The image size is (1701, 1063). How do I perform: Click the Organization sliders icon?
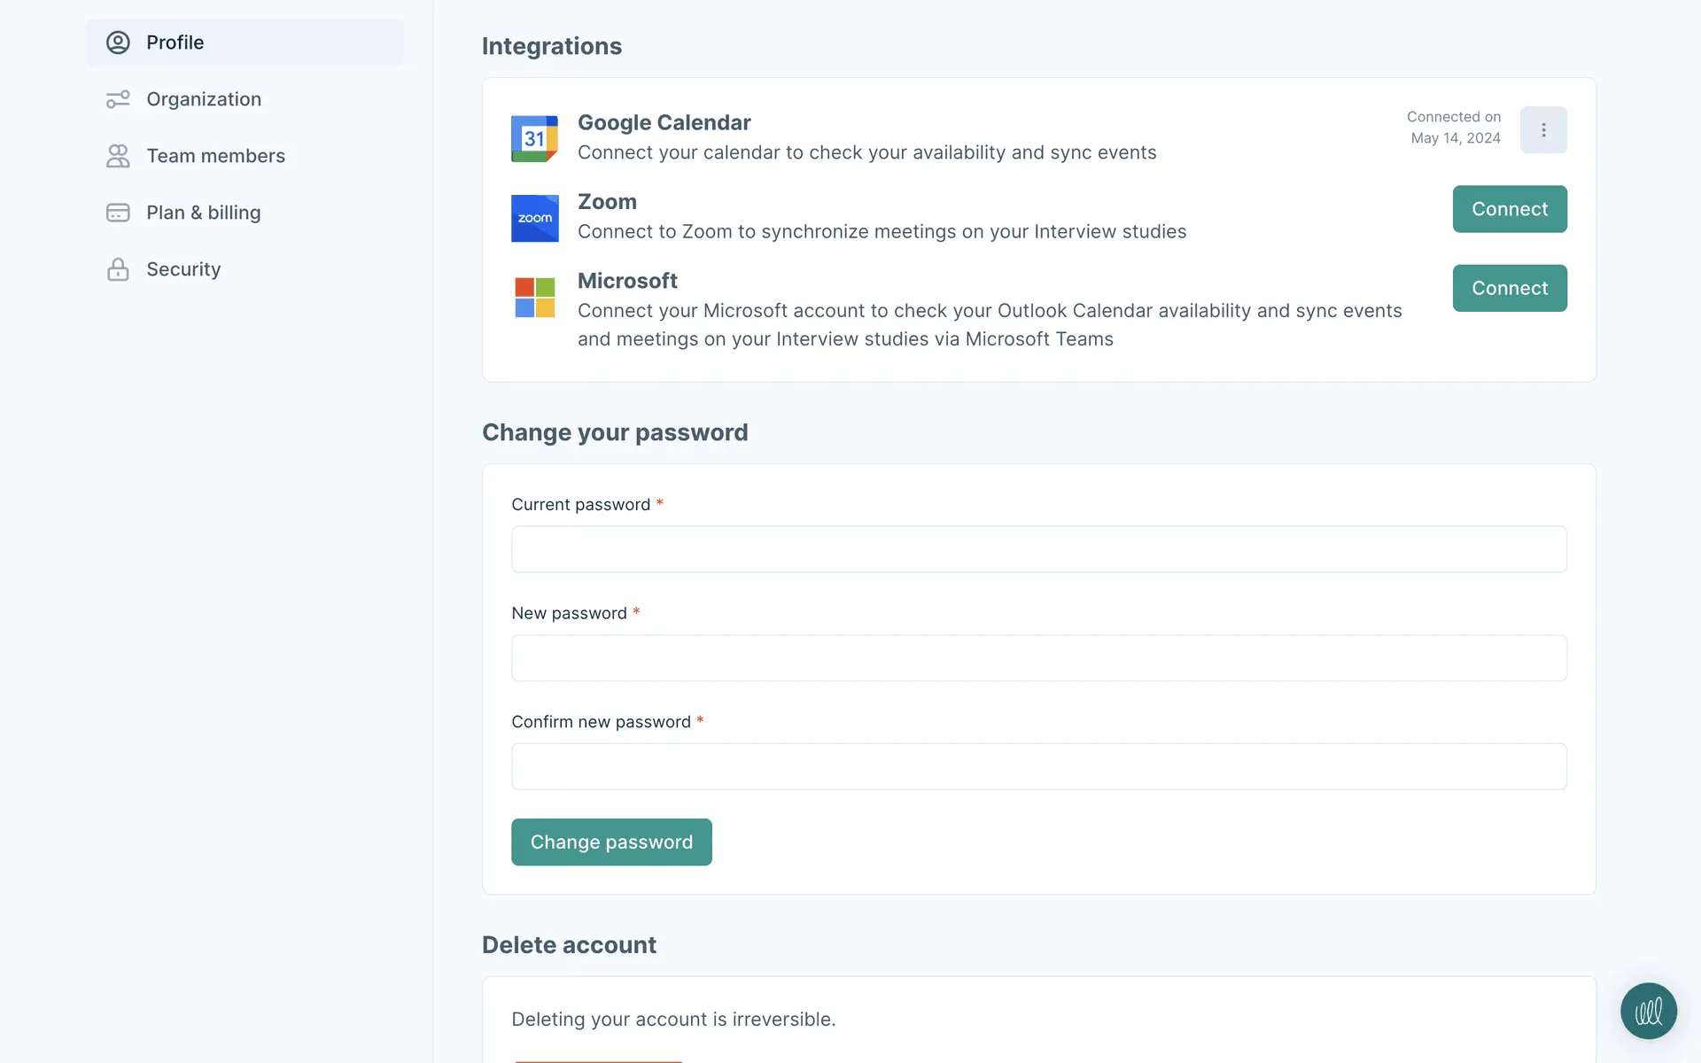[x=118, y=99]
